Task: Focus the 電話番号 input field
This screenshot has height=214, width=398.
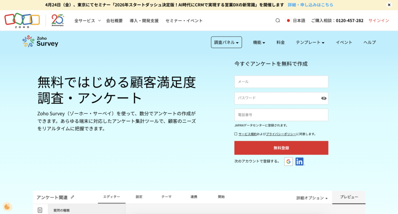Action: click(x=281, y=115)
